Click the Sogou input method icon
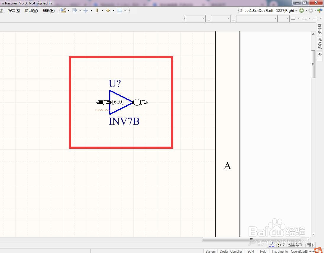Viewport: 324px width, 253px height. (x=319, y=250)
